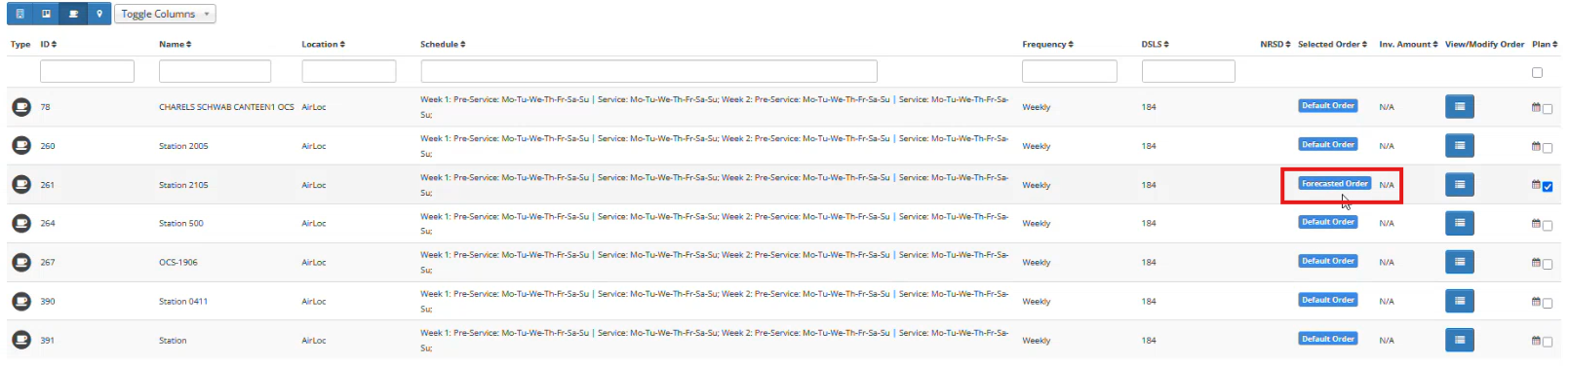Tick Plan checkbox for ID 391
This screenshot has height=366, width=1570.
(1548, 342)
